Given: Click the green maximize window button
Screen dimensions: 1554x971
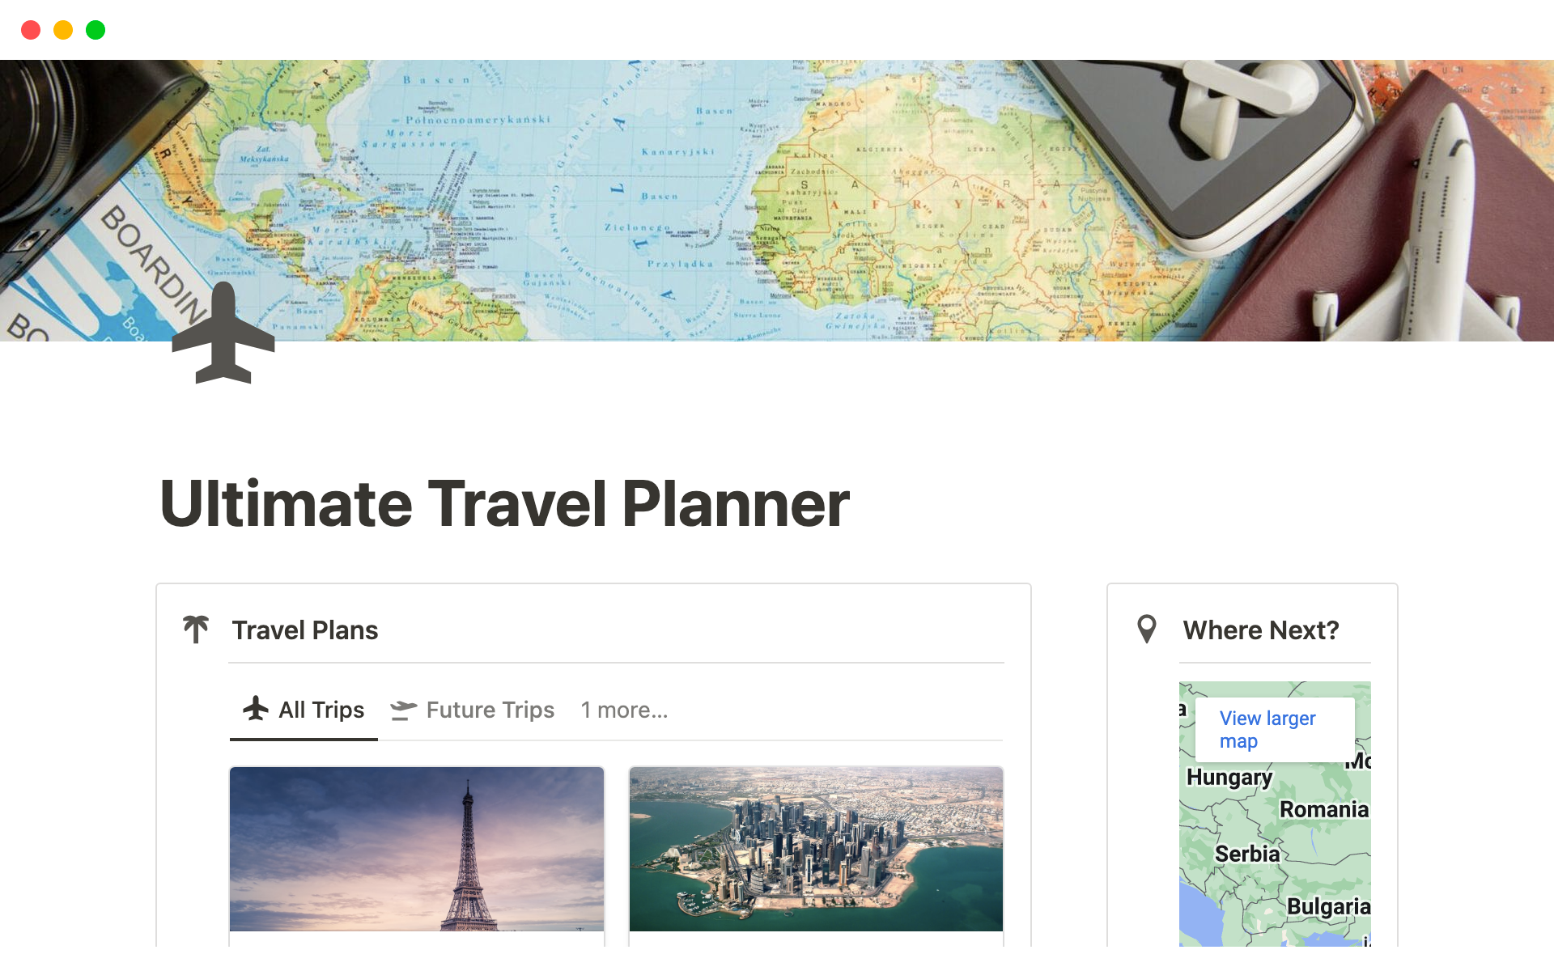Looking at the screenshot, I should 96,30.
